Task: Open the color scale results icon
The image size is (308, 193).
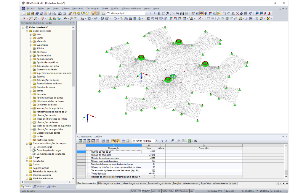Action: coord(269,18)
